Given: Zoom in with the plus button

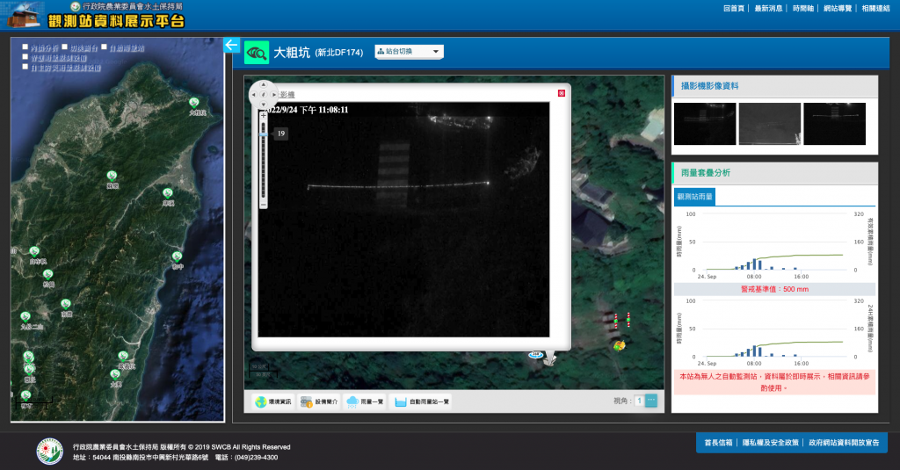Looking at the screenshot, I should coord(264,115).
